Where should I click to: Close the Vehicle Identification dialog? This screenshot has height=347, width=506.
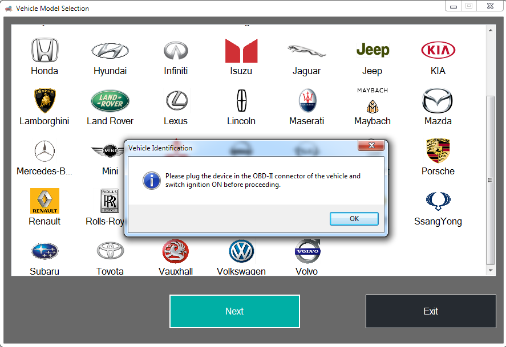371,145
